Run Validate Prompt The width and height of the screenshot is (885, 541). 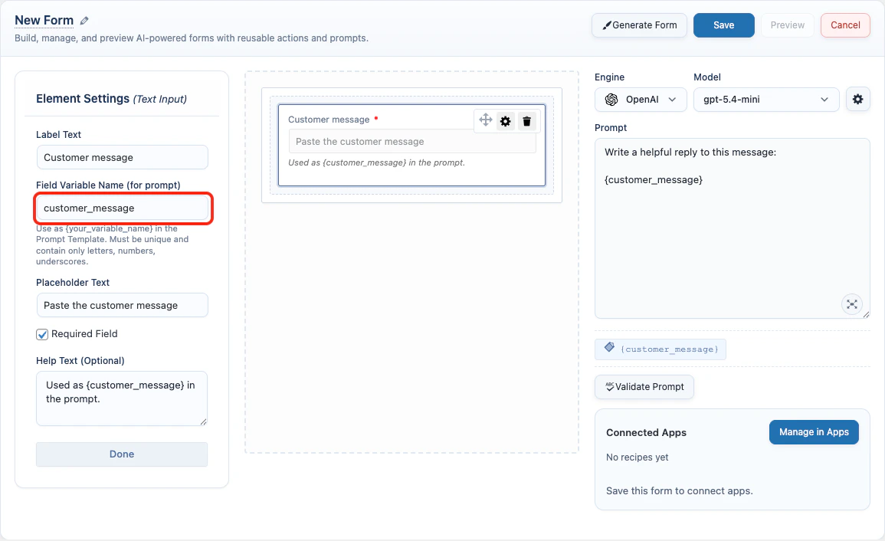pos(644,387)
